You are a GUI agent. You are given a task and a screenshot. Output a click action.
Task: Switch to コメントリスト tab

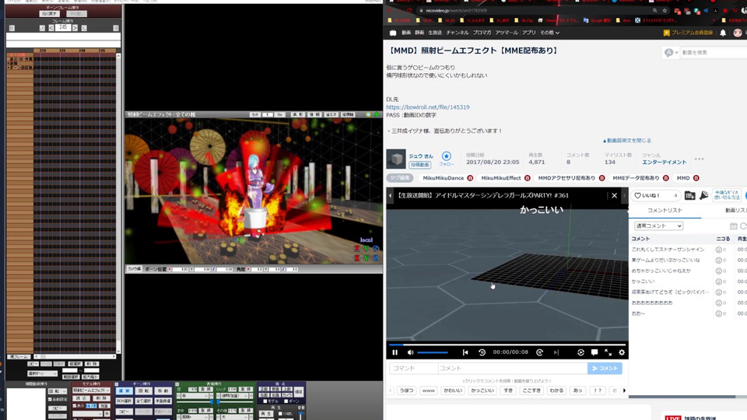[x=665, y=210]
